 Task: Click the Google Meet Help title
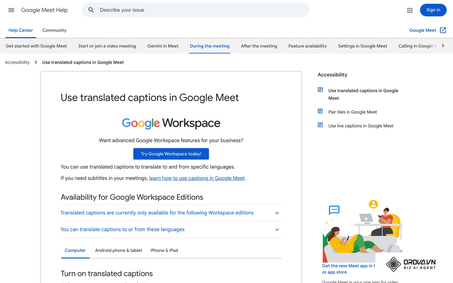44,10
